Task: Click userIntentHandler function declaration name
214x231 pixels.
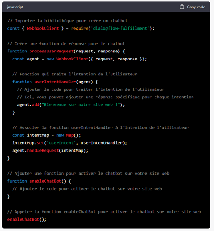Action: click(55, 82)
